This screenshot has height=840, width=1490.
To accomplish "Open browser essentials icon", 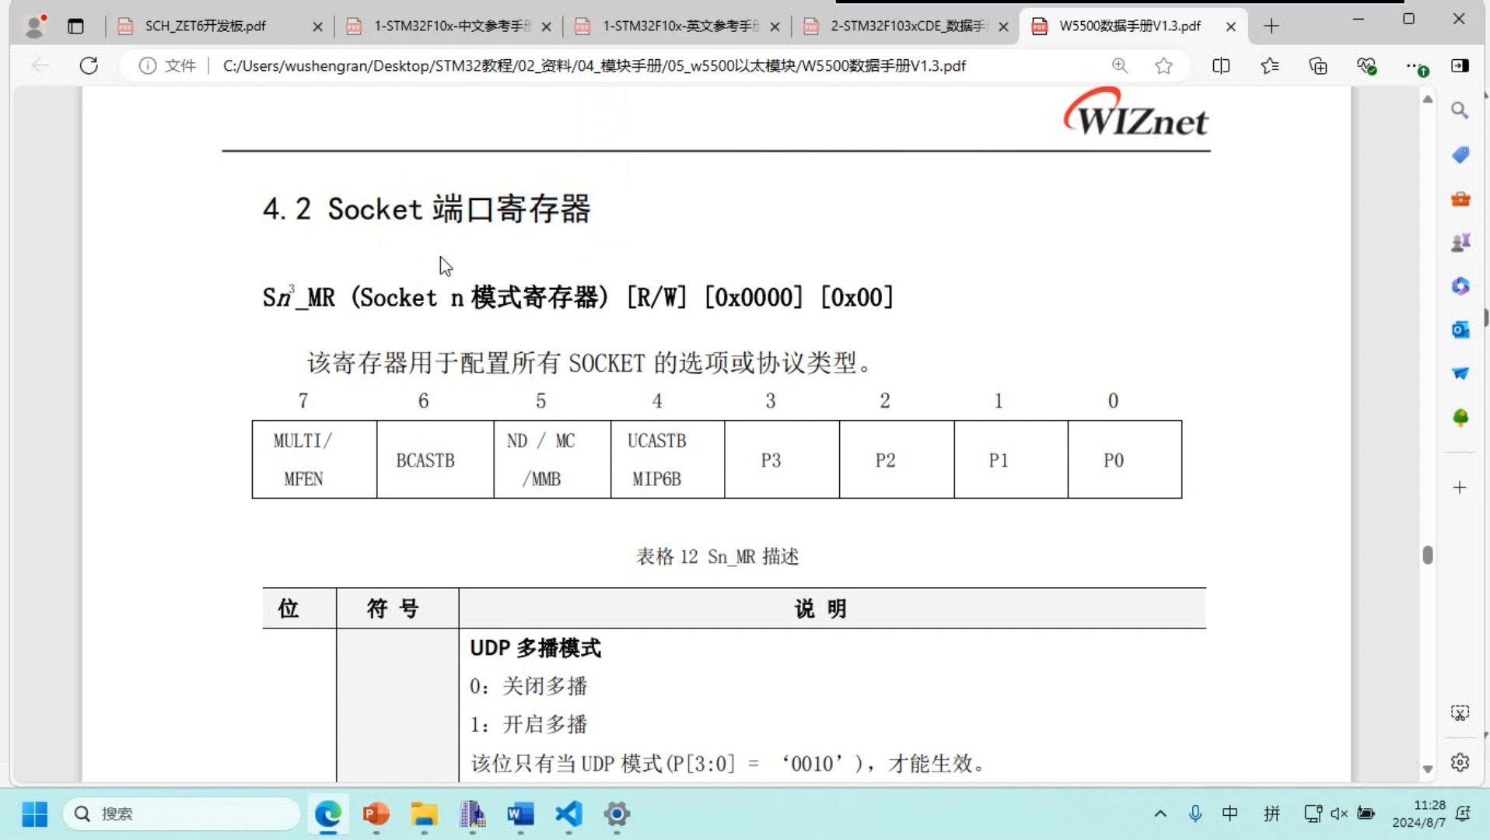I will (1366, 66).
